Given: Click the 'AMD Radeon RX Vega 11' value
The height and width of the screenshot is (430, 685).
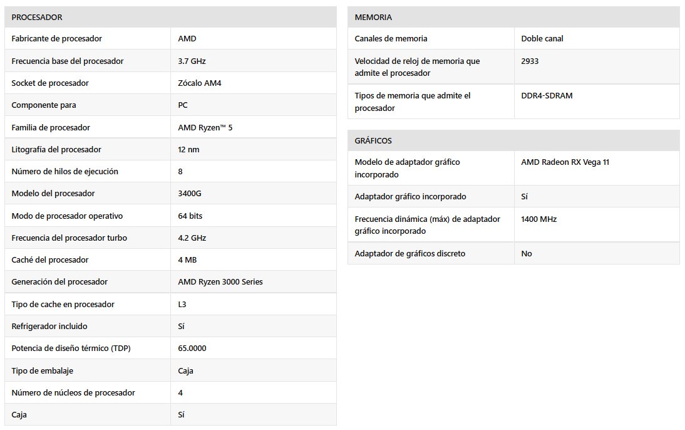Looking at the screenshot, I should 565,162.
